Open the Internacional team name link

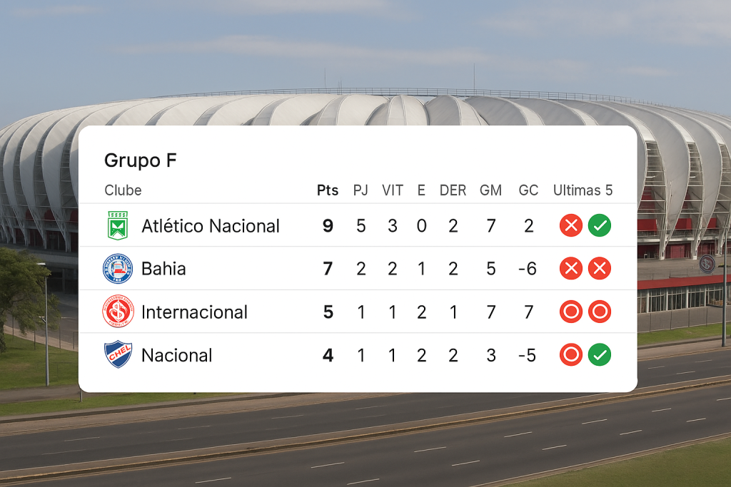(x=194, y=312)
